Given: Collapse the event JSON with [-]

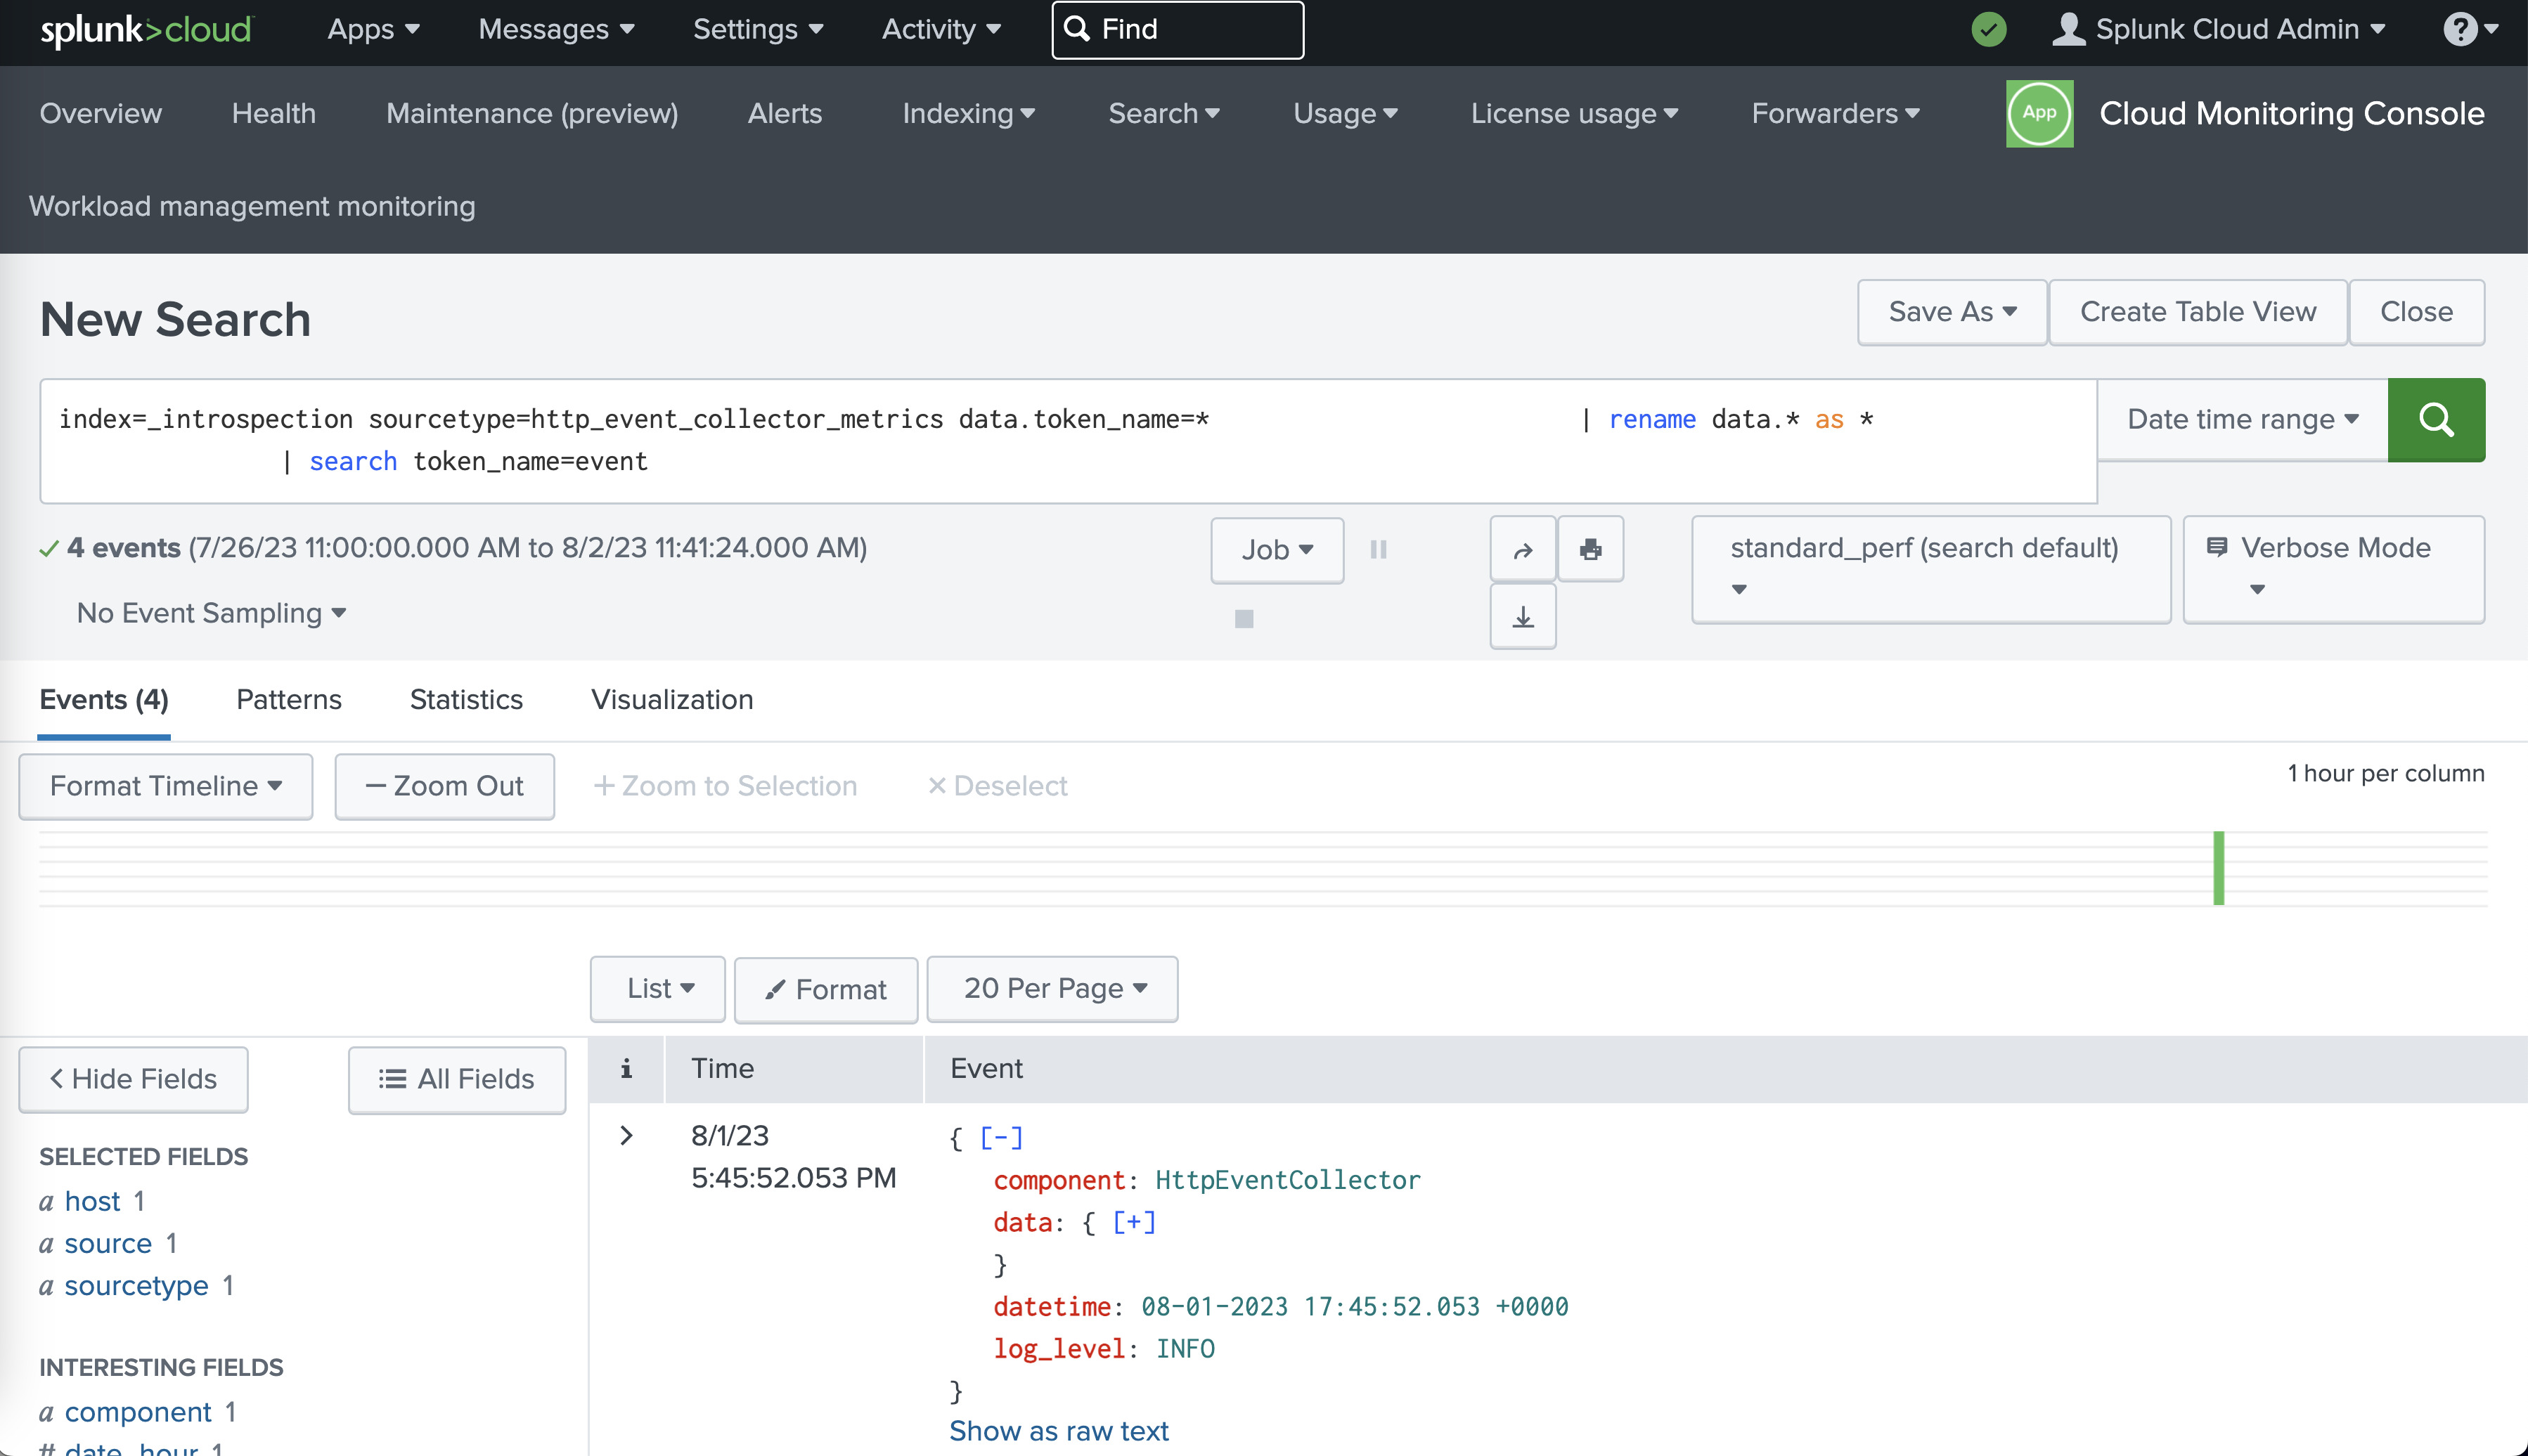Looking at the screenshot, I should [x=1001, y=1137].
